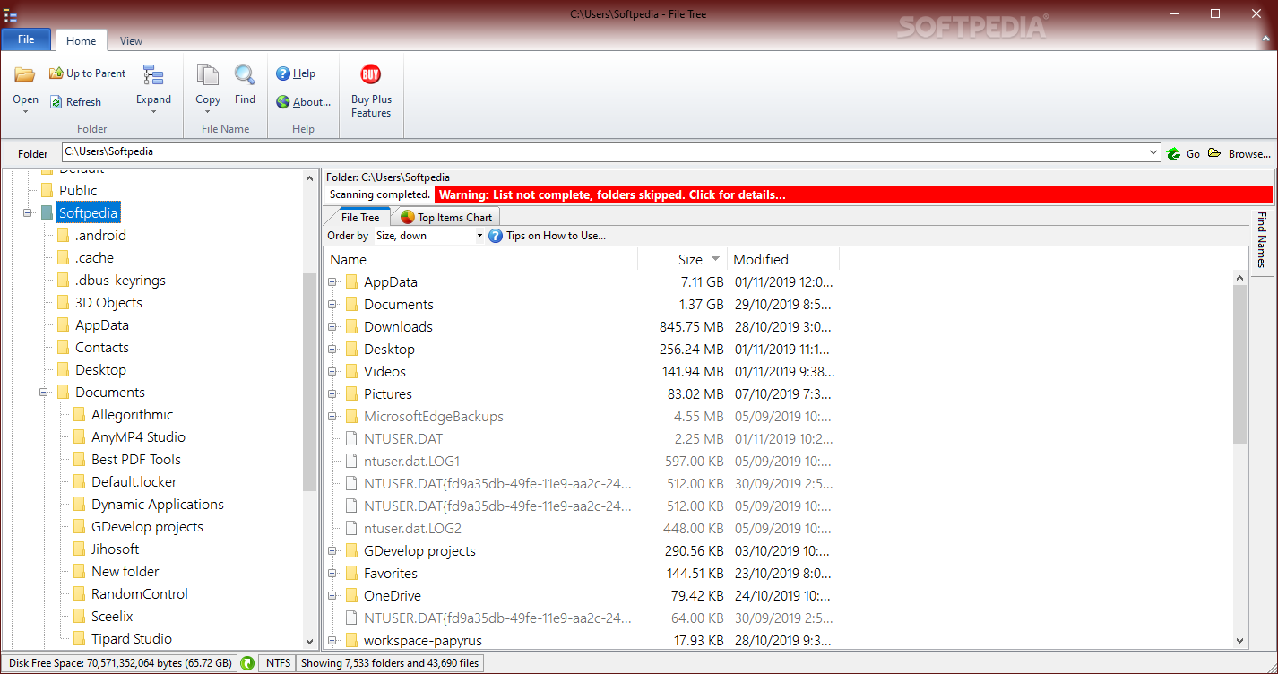This screenshot has width=1278, height=674.
Task: Select Allegorithmic folder in tree
Action: [132, 415]
